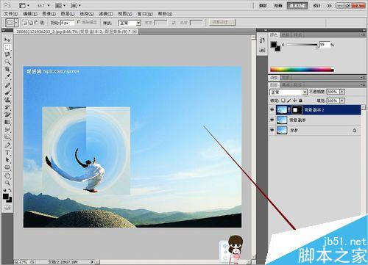Click the Add to selection option button
This screenshot has width=368, height=265.
click(31, 23)
